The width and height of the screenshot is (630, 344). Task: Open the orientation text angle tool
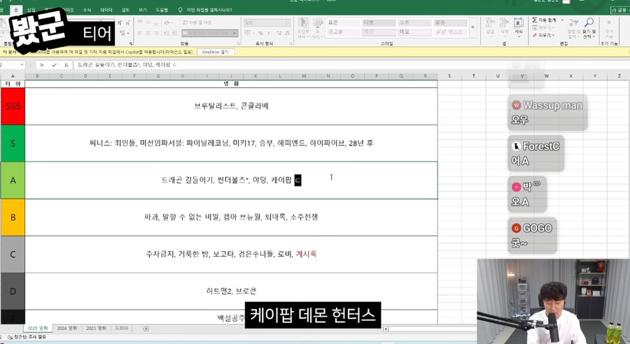168,23
